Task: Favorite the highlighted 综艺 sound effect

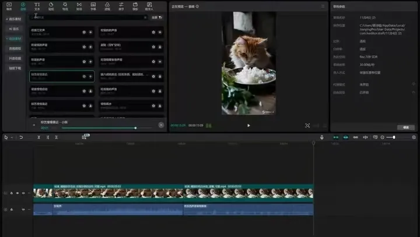Action: (84, 76)
